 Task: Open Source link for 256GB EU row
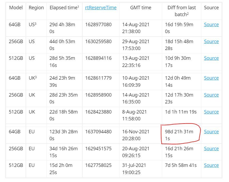[211, 149]
